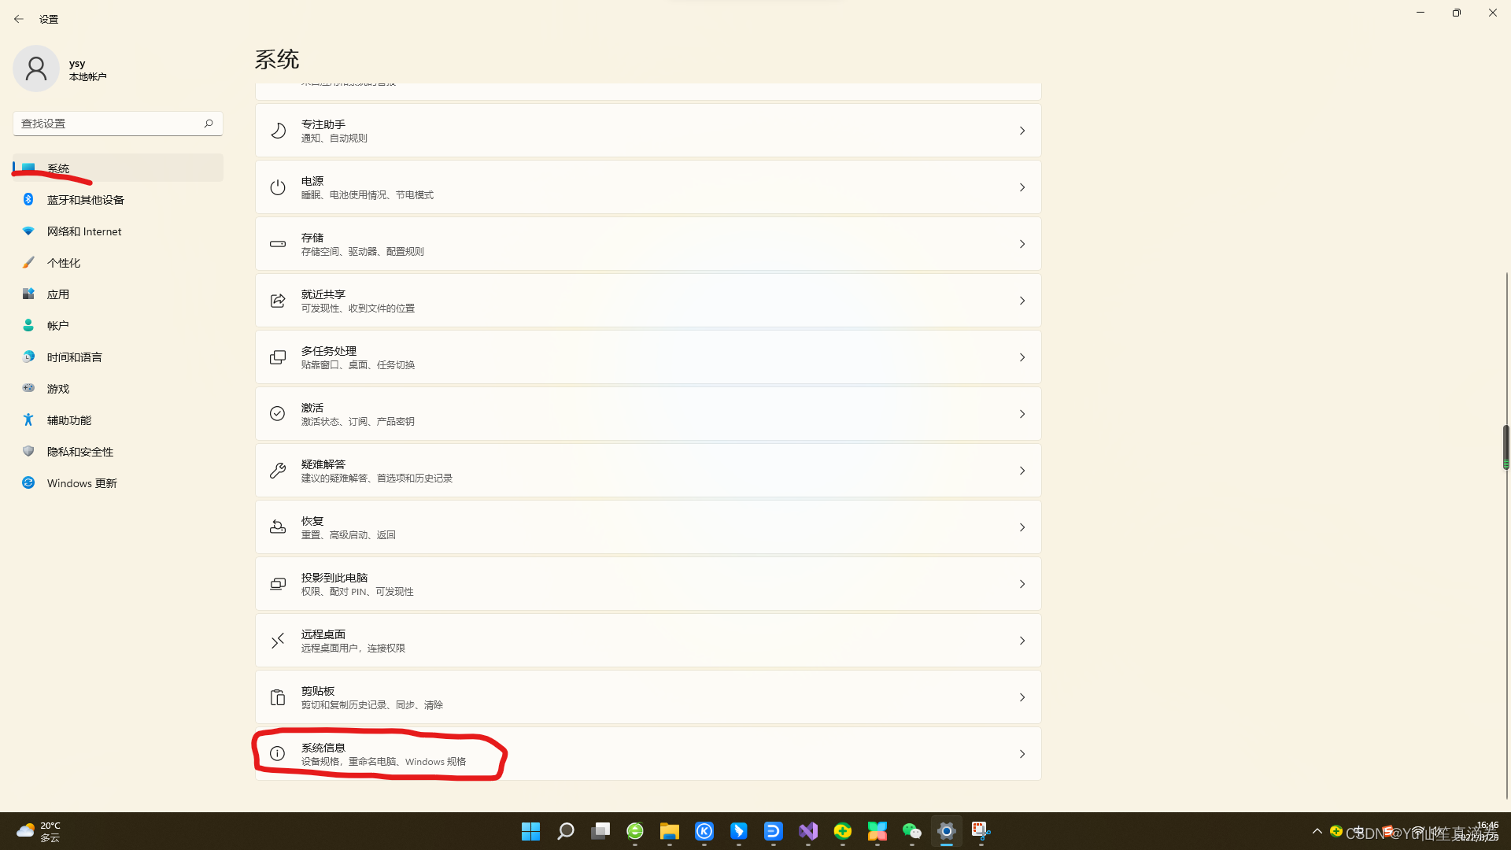Viewport: 1511px width, 850px height.
Task: Open the Windows Start button on the taskbar
Action: (x=530, y=831)
